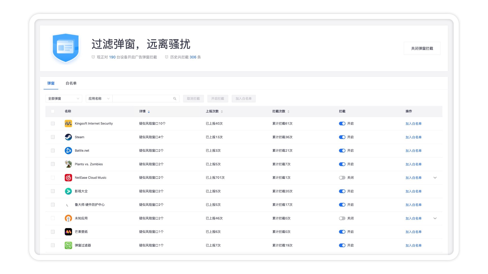Add 鲁大师 硬件防护中心 to whitelist link

click(413, 205)
